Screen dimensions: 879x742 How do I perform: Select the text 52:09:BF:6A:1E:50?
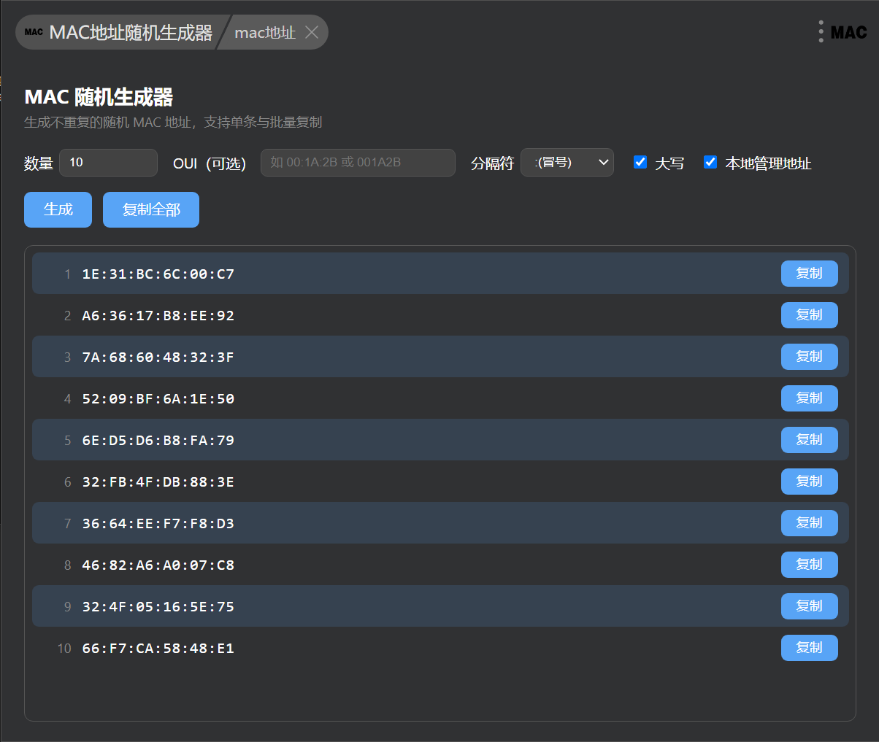158,399
